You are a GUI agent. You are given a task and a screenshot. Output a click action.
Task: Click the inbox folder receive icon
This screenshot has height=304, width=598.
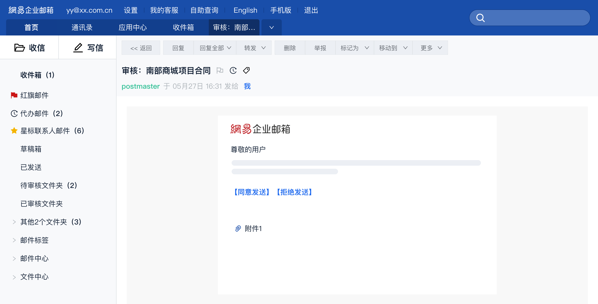tap(20, 48)
